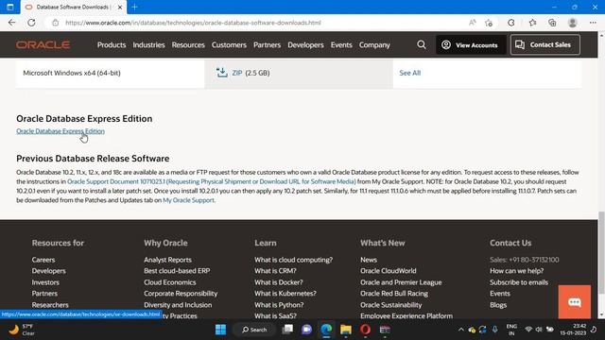The image size is (605, 340).
Task: Click the See All link
Action: 409,73
